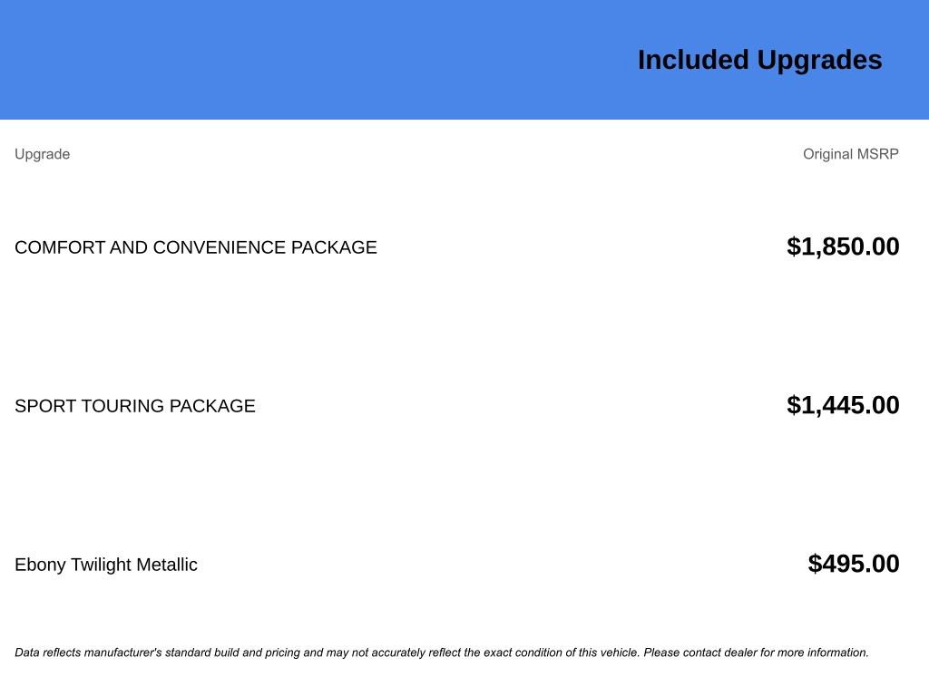Click the $1,850.00 price
Image resolution: width=929 pixels, height=696 pixels.
843,246
